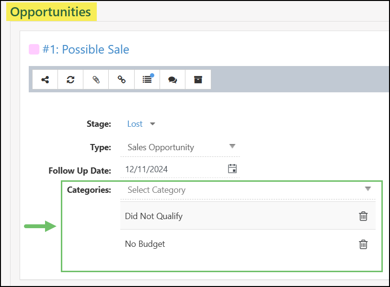Expand the Type dropdown arrow
This screenshot has width=390, height=287.
232,146
